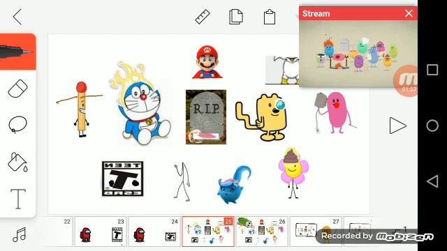Select frame 23 thumbnail
Viewport: 447px width, 251px height.
(101, 231)
